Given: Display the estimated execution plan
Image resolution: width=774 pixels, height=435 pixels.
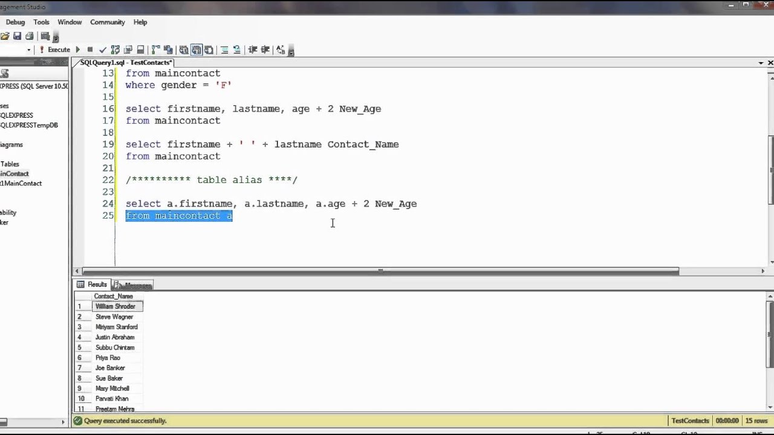Looking at the screenshot, I should coord(115,50).
